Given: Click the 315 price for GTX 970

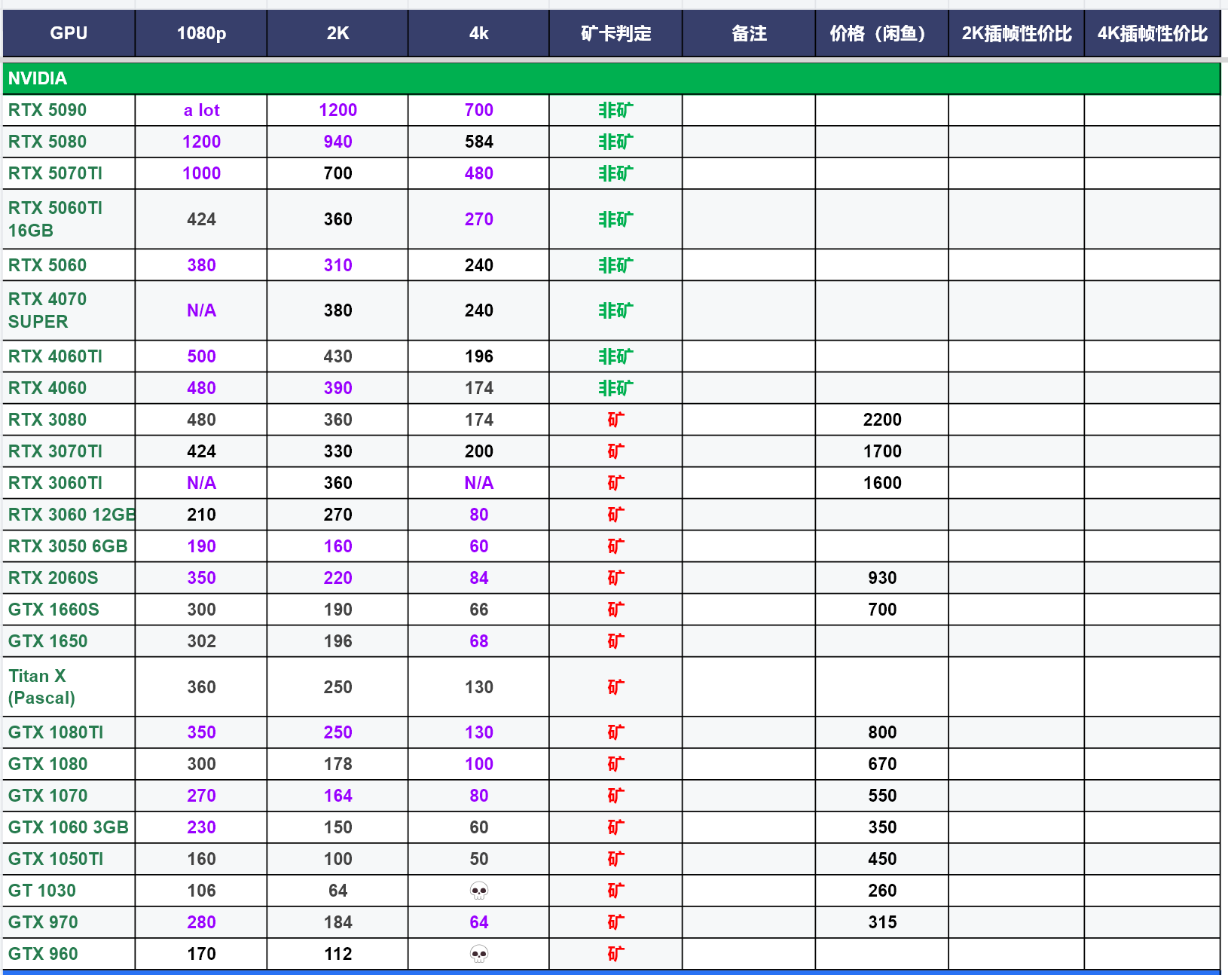Looking at the screenshot, I should coord(882,922).
